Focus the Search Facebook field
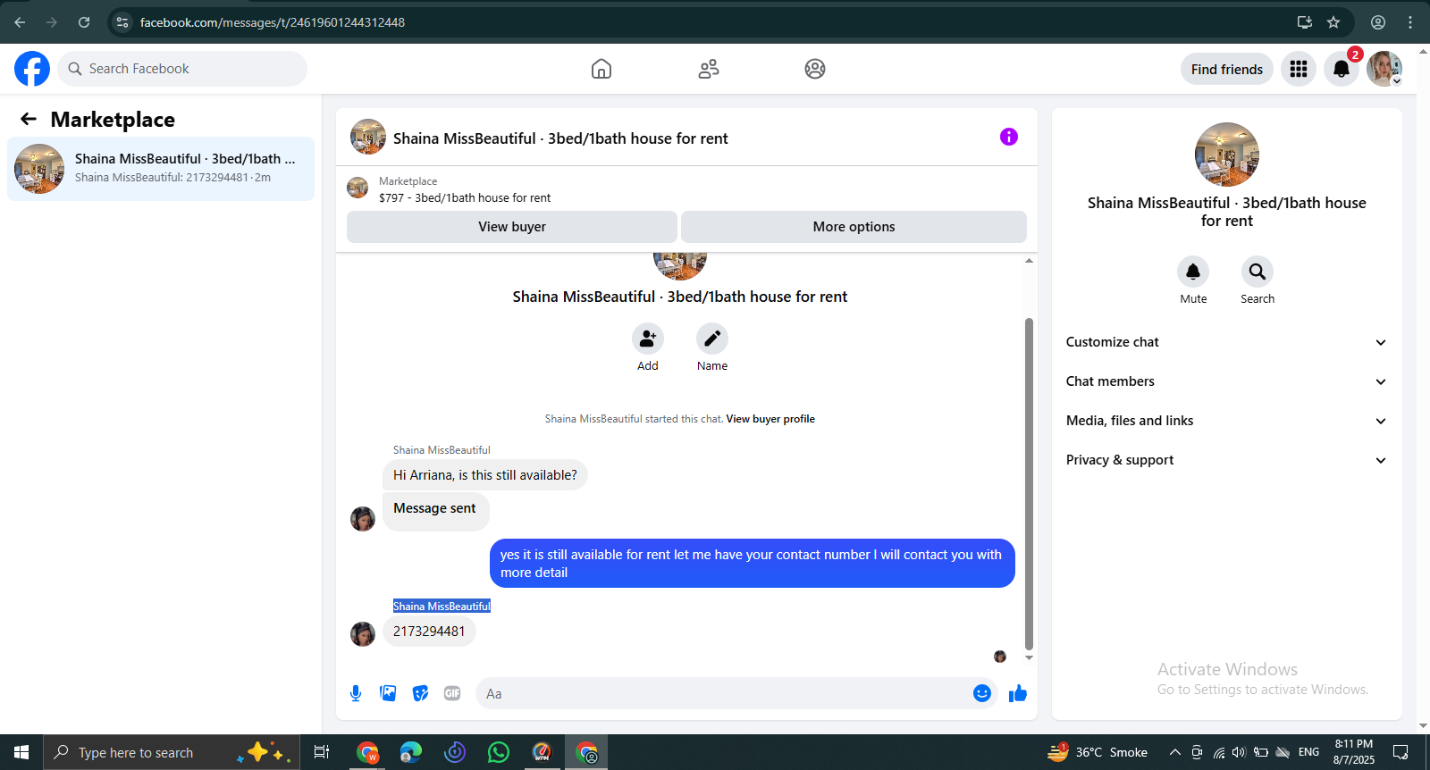This screenshot has width=1430, height=770. 182,69
